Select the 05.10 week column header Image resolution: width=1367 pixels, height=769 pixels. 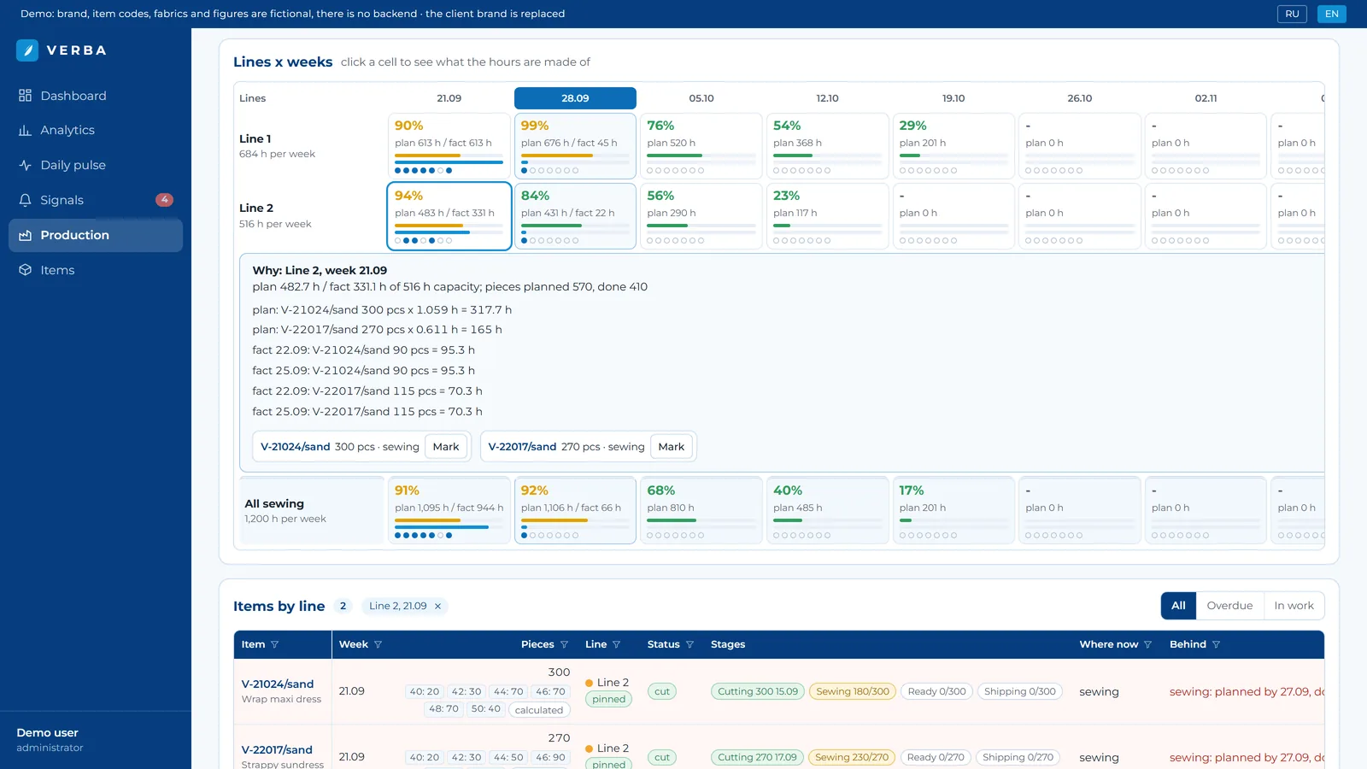click(701, 98)
